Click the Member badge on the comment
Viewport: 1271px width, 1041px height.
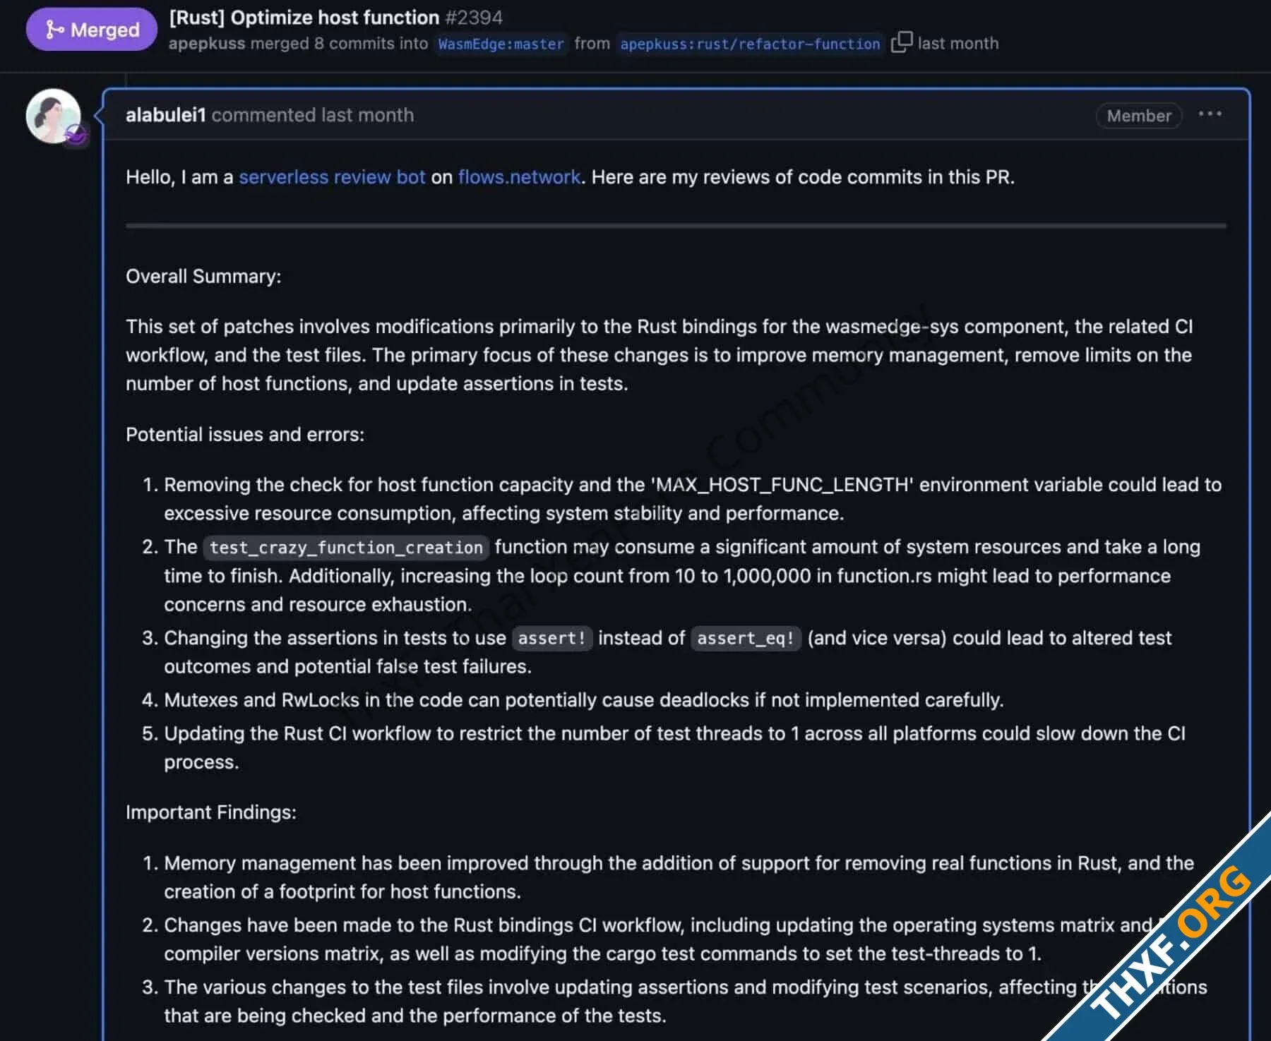point(1139,116)
